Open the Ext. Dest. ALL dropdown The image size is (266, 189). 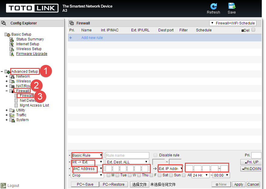point(127,162)
